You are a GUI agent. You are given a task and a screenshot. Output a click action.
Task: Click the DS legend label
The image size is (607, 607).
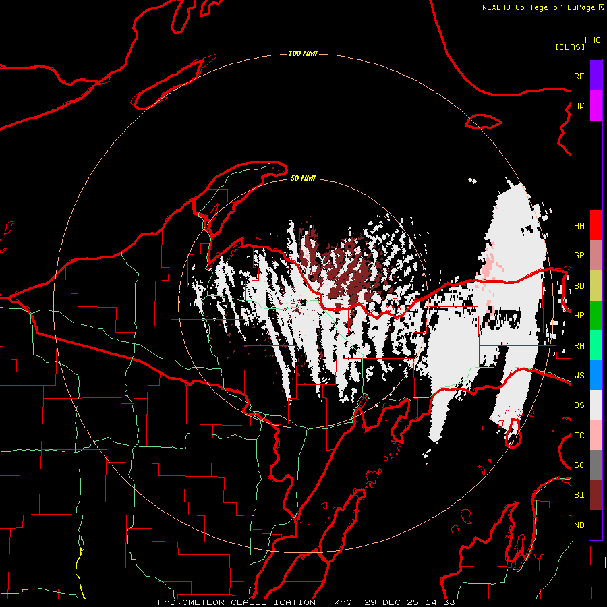tap(579, 405)
